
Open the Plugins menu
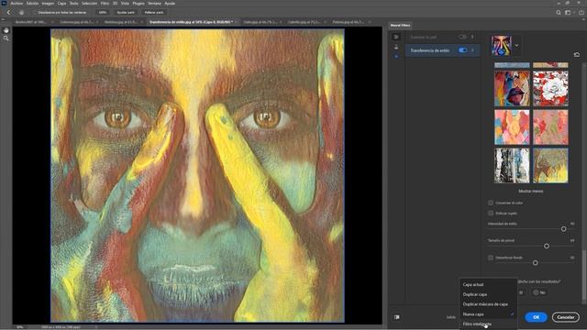click(x=138, y=3)
